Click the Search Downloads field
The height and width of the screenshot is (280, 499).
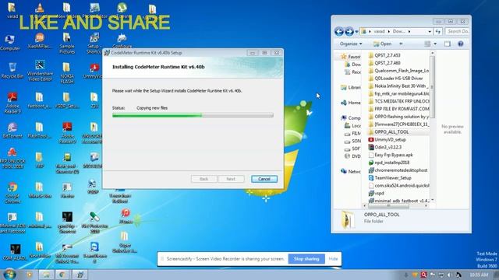pyautogui.click(x=458, y=31)
